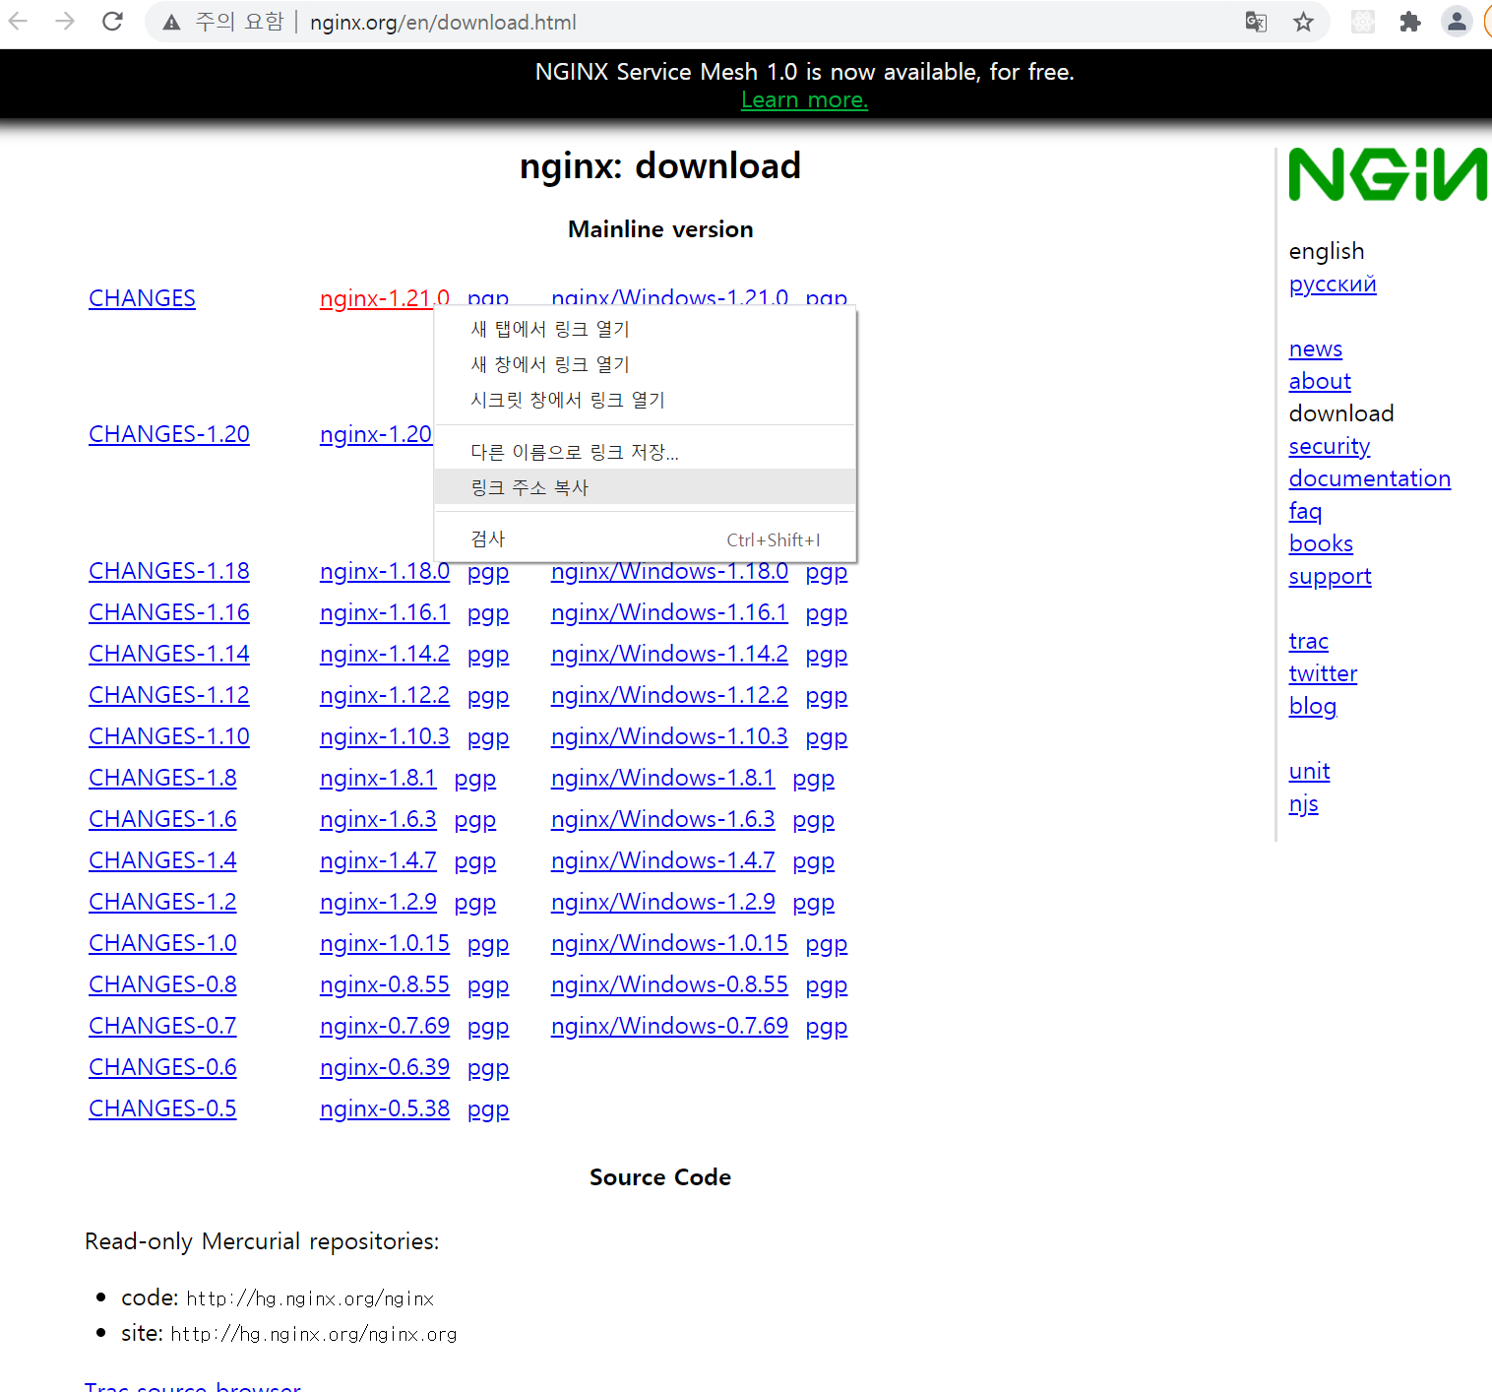Click the faded extension icon beside the star
This screenshot has height=1392, width=1492.
point(1362,22)
